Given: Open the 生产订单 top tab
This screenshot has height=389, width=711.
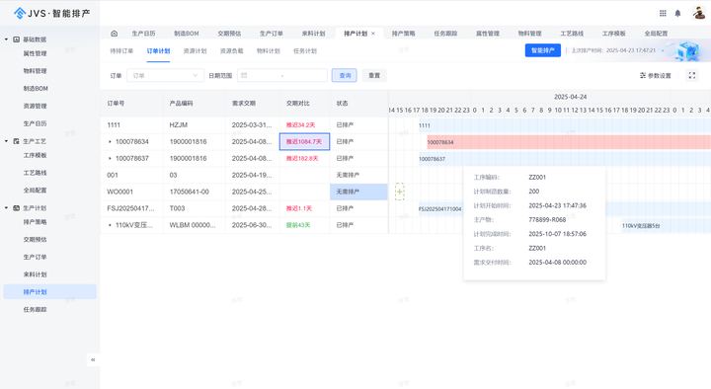Looking at the screenshot, I should pyautogui.click(x=272, y=34).
